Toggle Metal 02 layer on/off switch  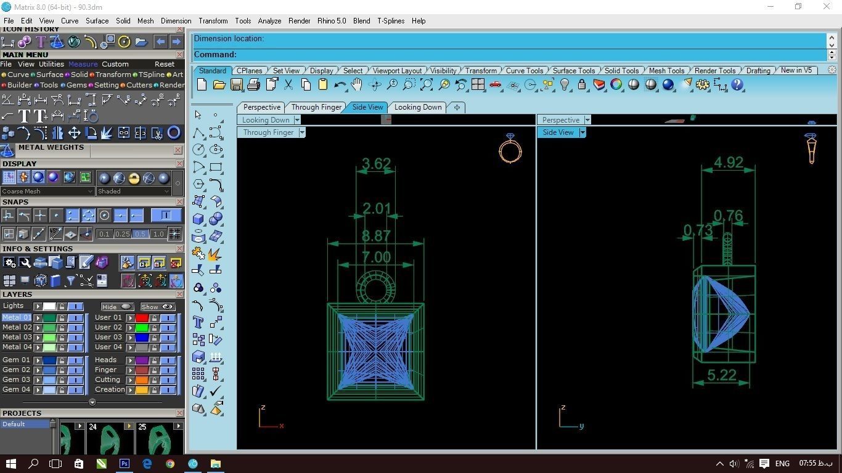coord(75,328)
